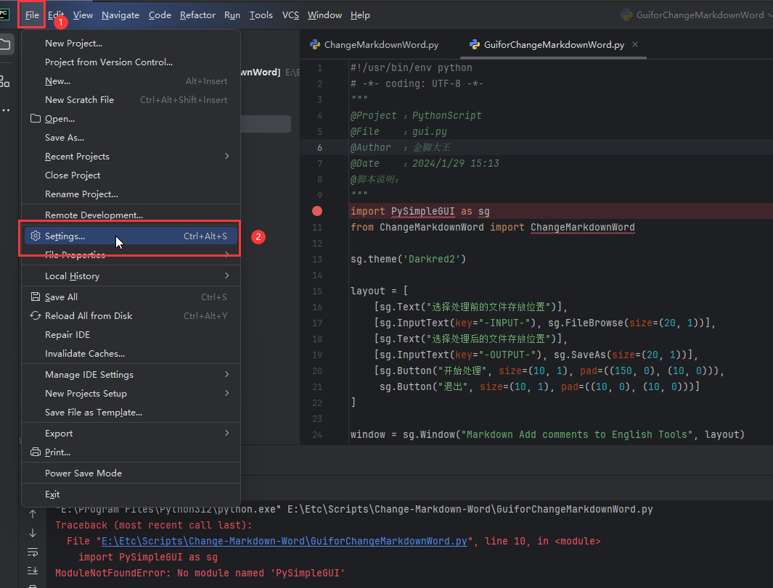Click line number 6 in the gutter

click(x=319, y=147)
